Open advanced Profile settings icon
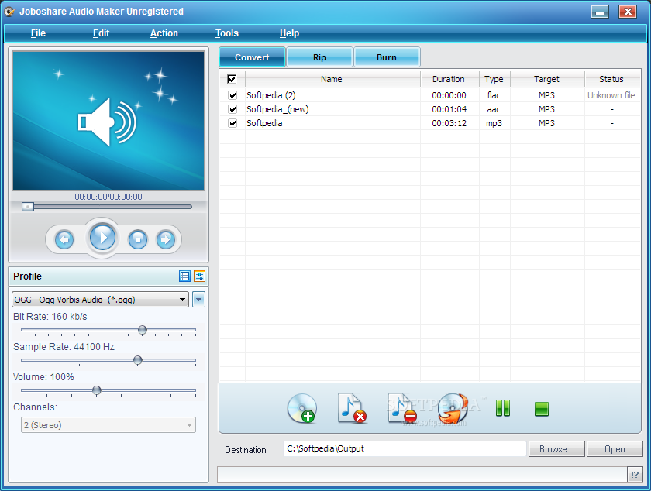651x491 pixels. pos(200,276)
